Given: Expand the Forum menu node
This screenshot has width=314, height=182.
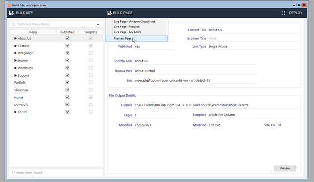Looking at the screenshot, I should pyautogui.click(x=15, y=112).
